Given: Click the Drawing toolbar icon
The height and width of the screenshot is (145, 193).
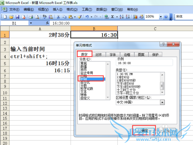Looking at the screenshot, I should coord(141,17).
